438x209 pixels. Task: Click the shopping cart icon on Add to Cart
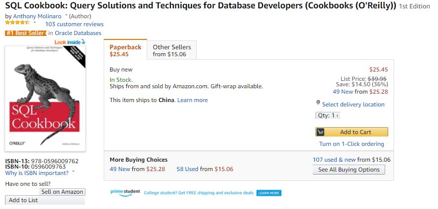(x=320, y=132)
